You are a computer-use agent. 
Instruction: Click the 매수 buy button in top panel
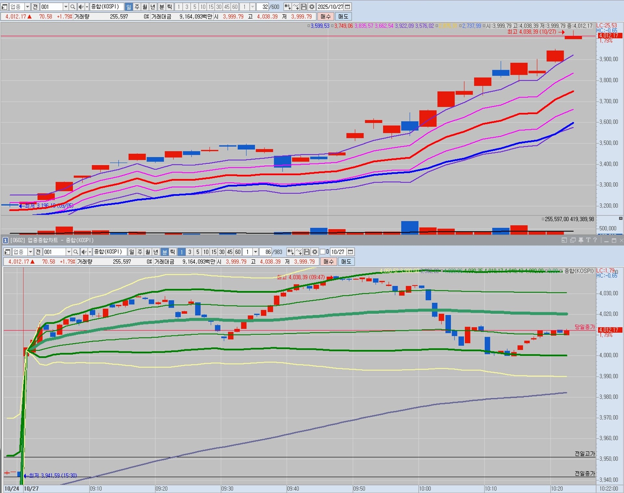(x=325, y=17)
